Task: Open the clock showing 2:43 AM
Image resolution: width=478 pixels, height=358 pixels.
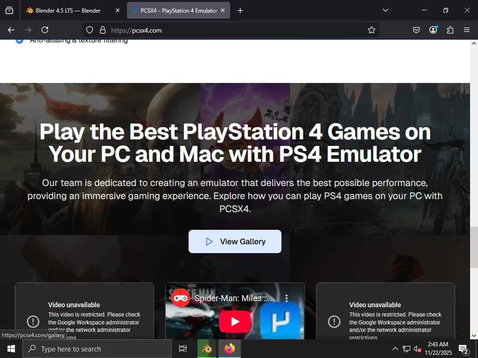Action: tap(438, 349)
